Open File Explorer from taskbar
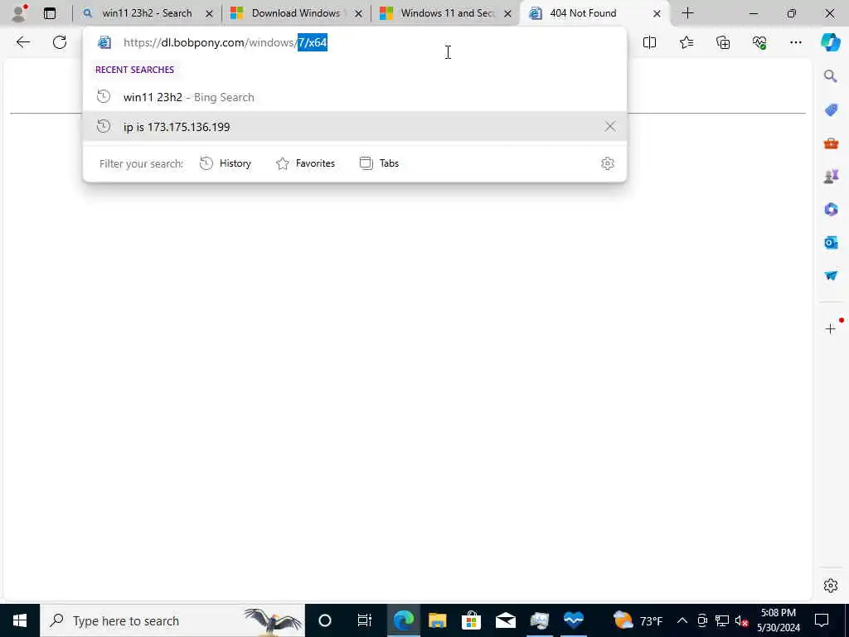The image size is (849, 637). 438,620
